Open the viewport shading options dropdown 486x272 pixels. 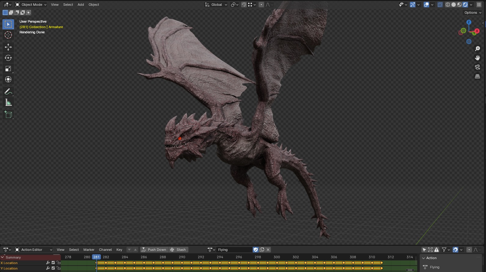tap(471, 5)
